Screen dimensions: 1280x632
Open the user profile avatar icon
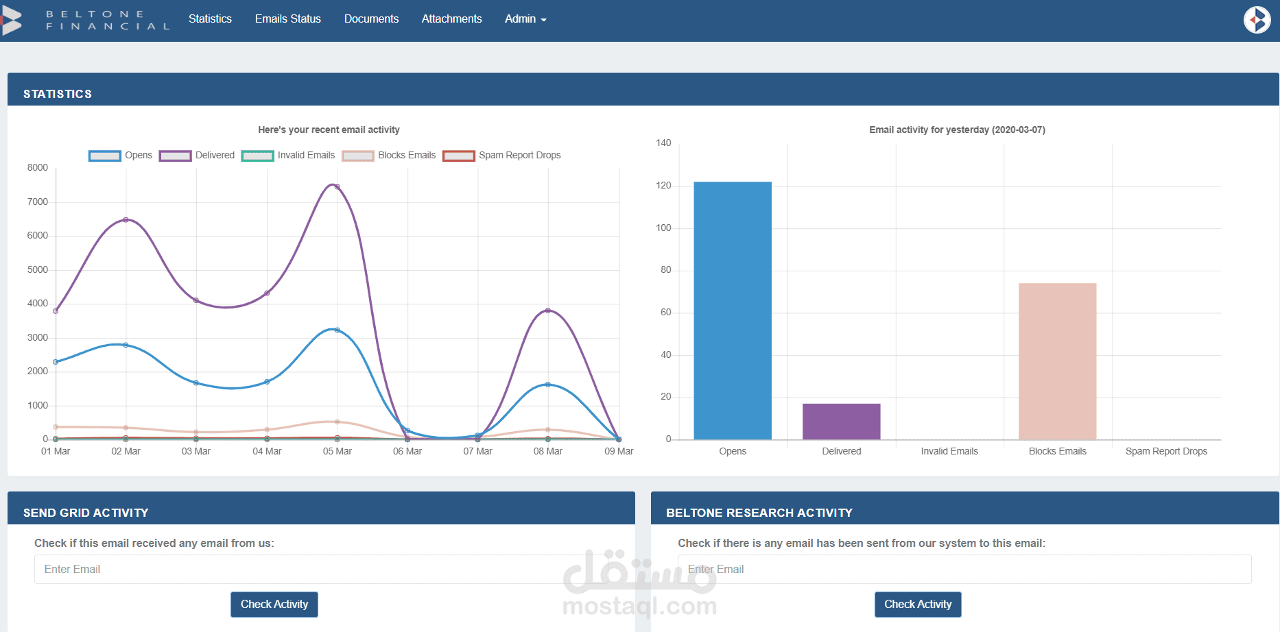(1257, 20)
